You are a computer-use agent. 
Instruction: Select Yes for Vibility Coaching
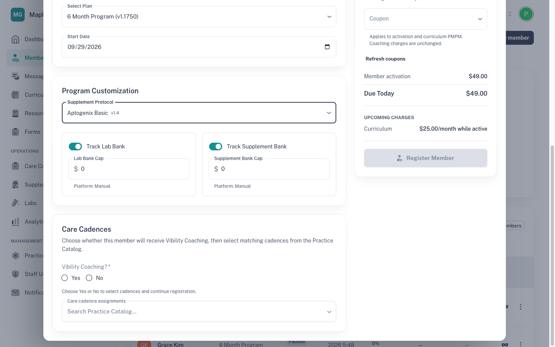tap(65, 278)
